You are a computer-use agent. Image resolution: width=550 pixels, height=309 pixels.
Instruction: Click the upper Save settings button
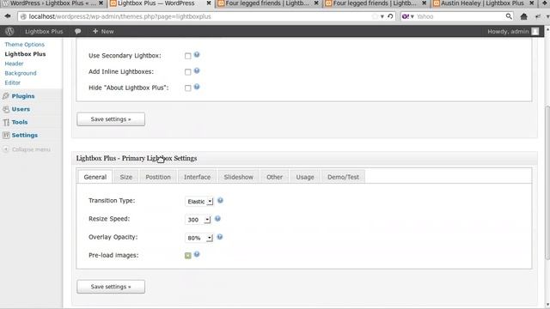[111, 119]
